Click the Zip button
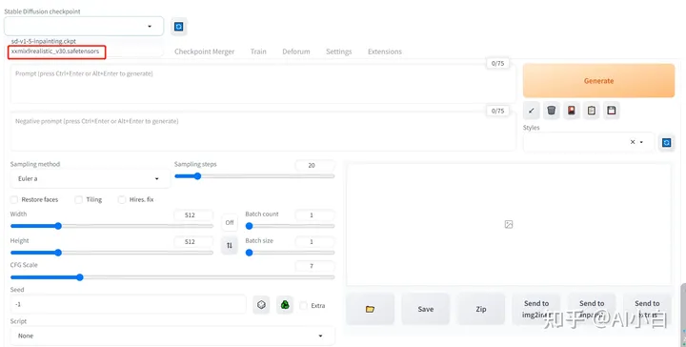 pos(481,309)
